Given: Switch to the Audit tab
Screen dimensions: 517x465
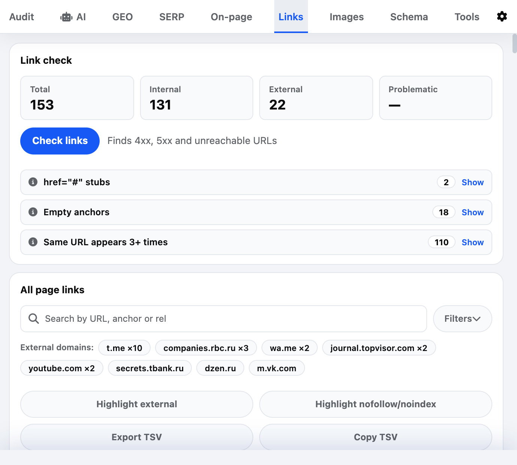Looking at the screenshot, I should pyautogui.click(x=22, y=17).
